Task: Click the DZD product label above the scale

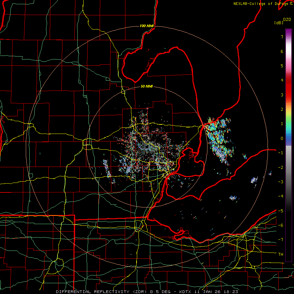Action: (x=287, y=20)
